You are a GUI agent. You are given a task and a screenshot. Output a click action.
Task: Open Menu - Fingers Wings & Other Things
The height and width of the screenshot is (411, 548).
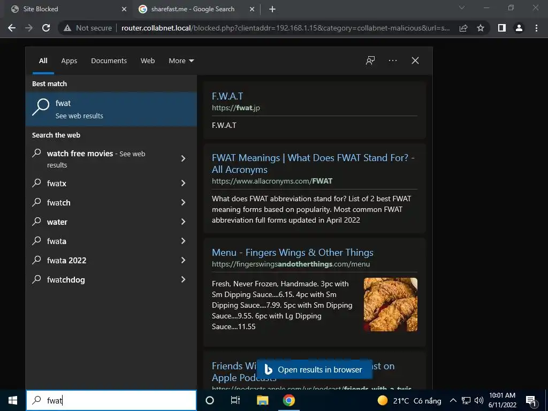pyautogui.click(x=293, y=253)
